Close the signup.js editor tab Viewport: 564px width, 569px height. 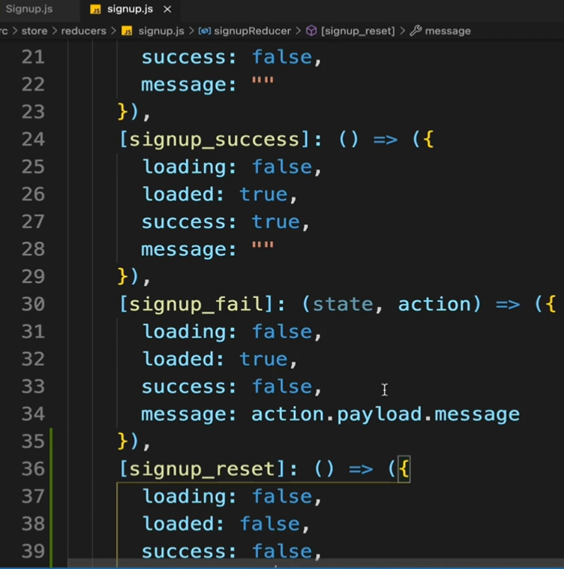[x=167, y=10]
